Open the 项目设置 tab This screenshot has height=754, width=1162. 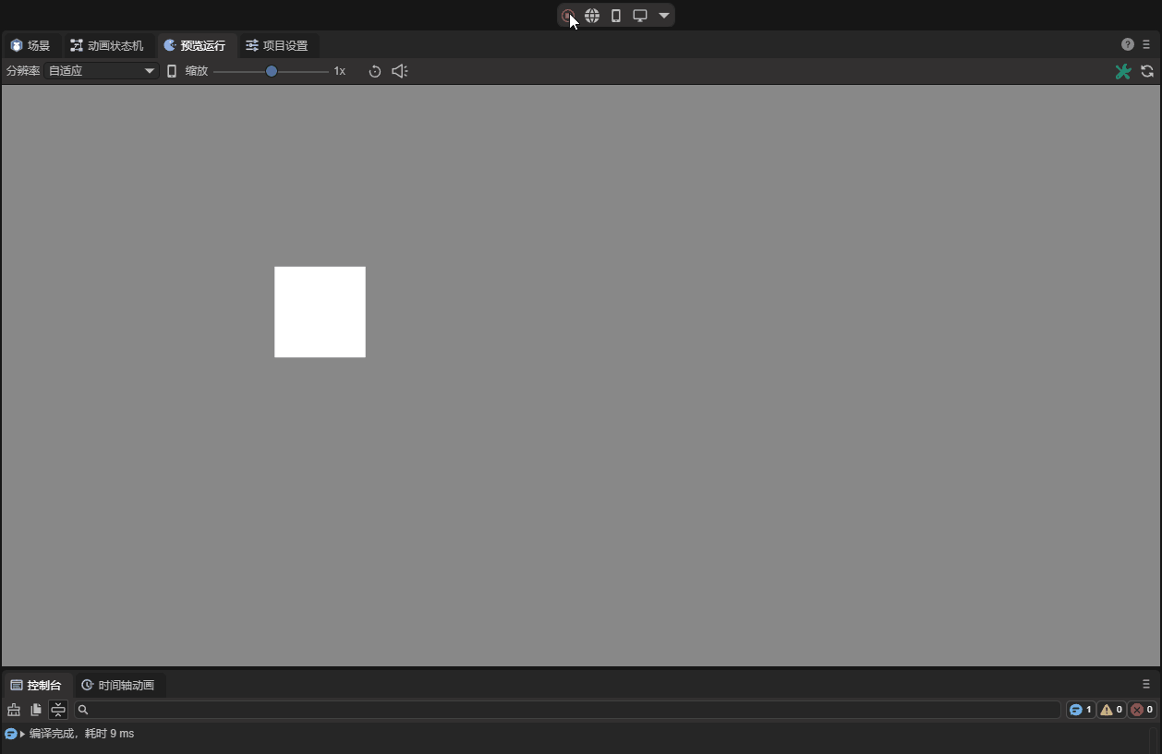pos(277,45)
